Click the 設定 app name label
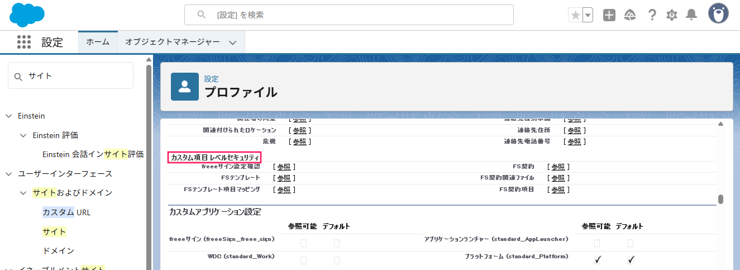This screenshot has height=270, width=740. (52, 42)
